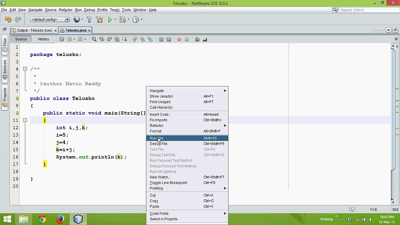Open the Files side panel
The height and width of the screenshot is (225, 400).
(5, 46)
